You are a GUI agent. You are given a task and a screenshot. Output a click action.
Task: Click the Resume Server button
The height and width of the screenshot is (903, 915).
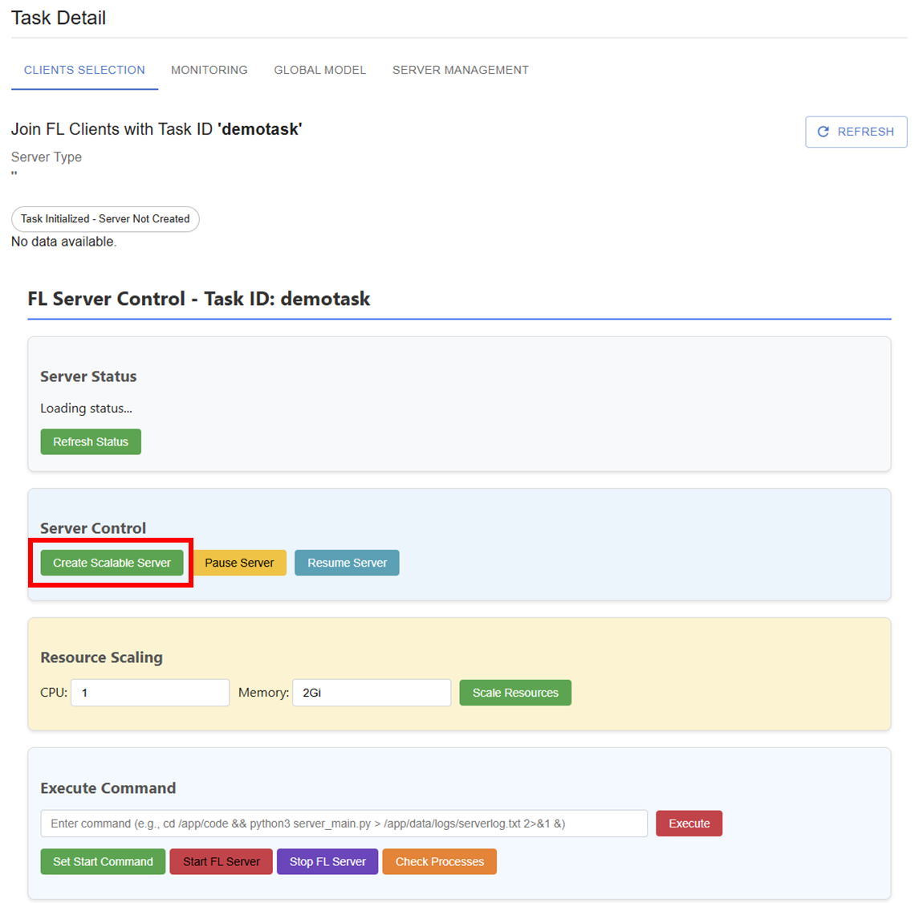tap(347, 563)
